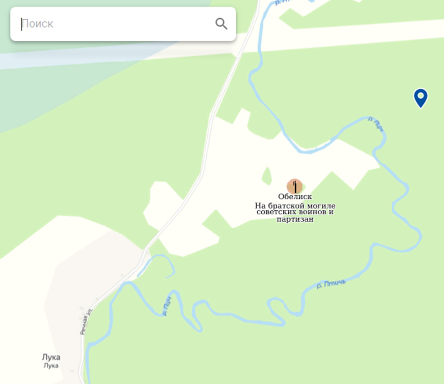Click the small Лука sublabel
This screenshot has width=444, height=384.
point(51,366)
